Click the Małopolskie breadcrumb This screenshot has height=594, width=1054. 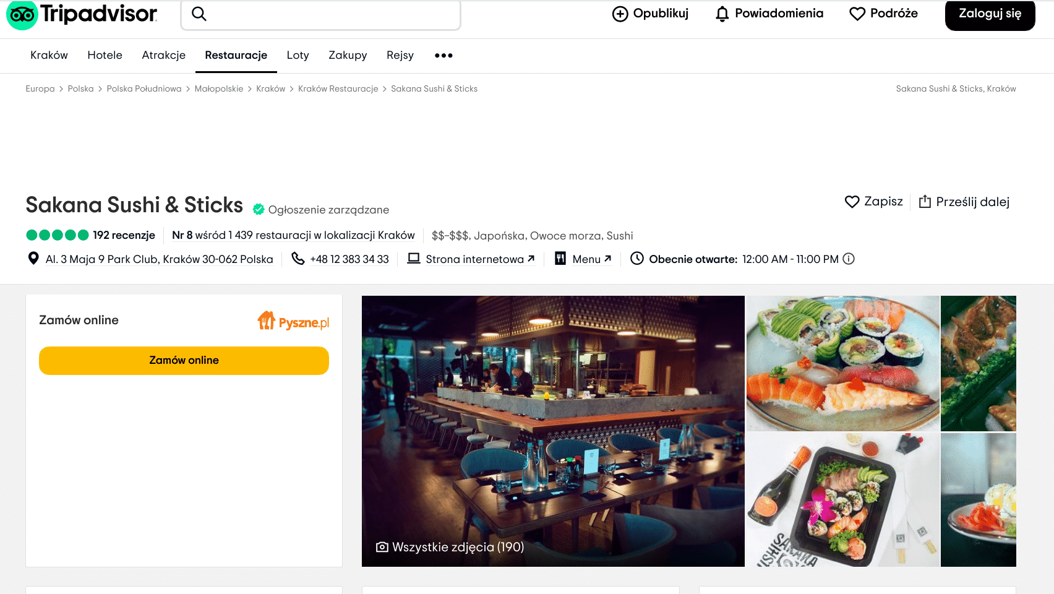pyautogui.click(x=219, y=89)
